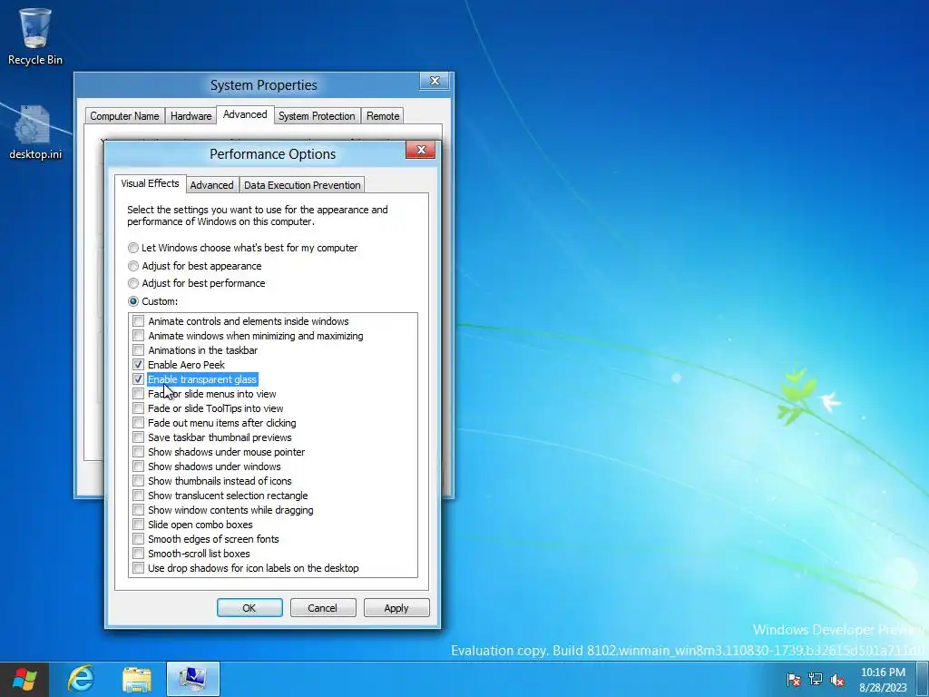Viewport: 929px width, 697px height.
Task: Select 'Adjust for best appearance' radio
Action: pos(133,266)
